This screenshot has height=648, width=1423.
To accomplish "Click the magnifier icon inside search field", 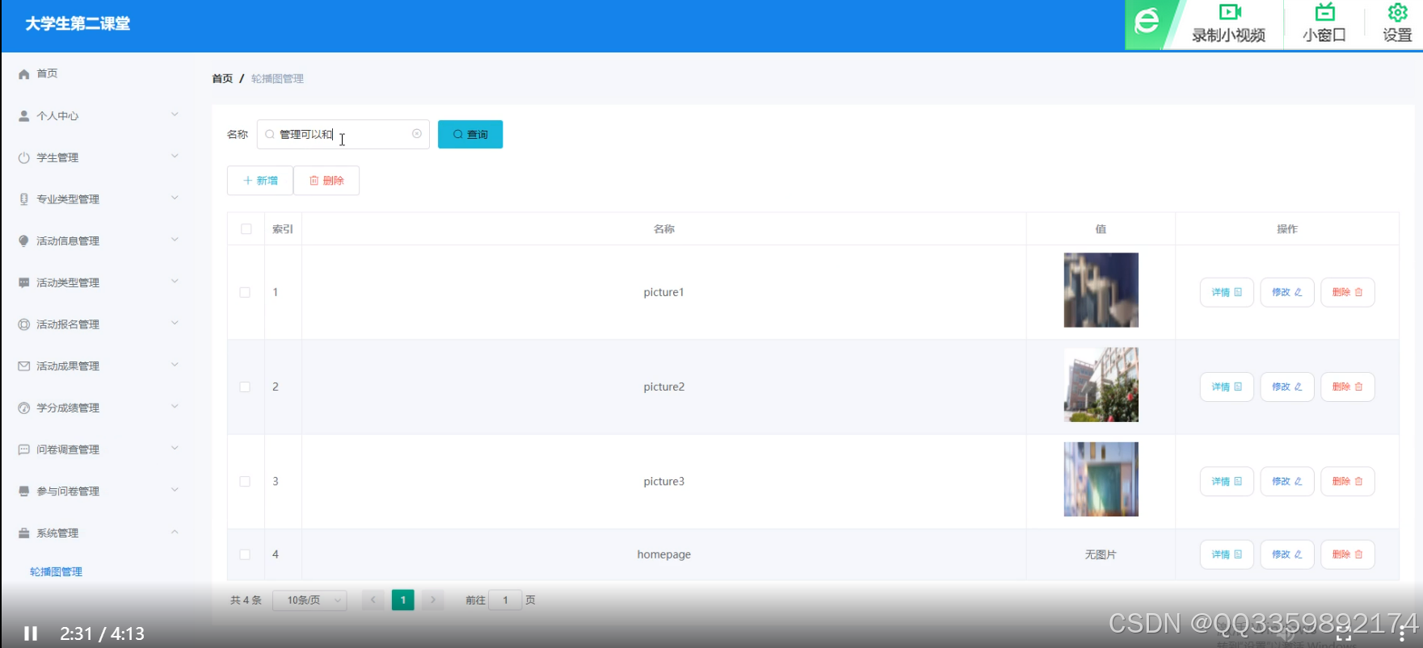I will pyautogui.click(x=270, y=135).
